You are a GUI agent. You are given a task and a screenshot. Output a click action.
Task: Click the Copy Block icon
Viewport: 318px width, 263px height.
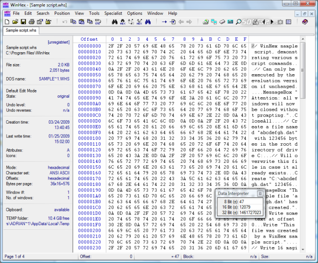click(73, 22)
